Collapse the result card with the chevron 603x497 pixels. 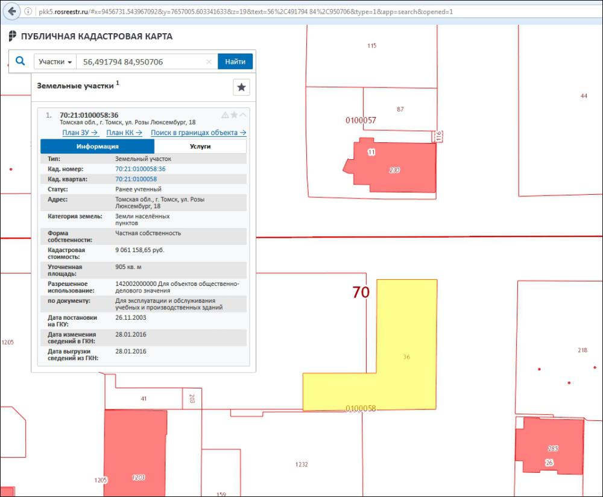pos(243,115)
